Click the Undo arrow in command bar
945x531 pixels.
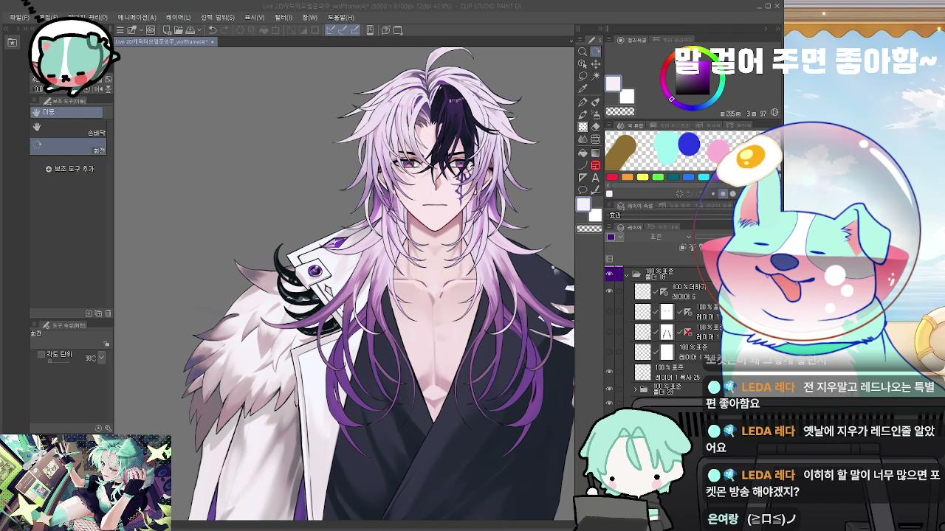coord(213,30)
